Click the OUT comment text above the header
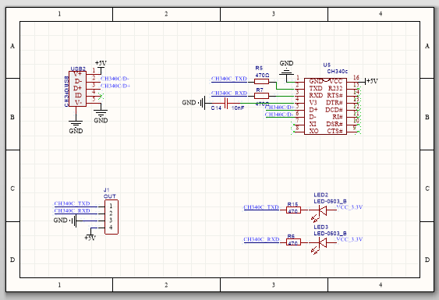Image resolution: width=439 pixels, height=300 pixels. point(109,196)
